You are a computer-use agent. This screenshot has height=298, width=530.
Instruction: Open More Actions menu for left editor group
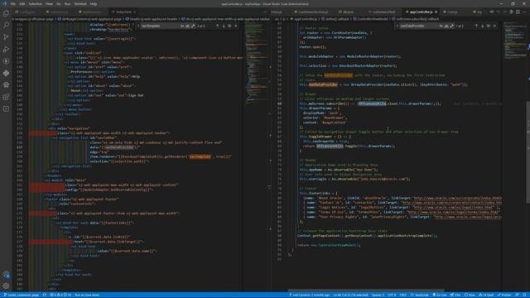[x=265, y=12]
